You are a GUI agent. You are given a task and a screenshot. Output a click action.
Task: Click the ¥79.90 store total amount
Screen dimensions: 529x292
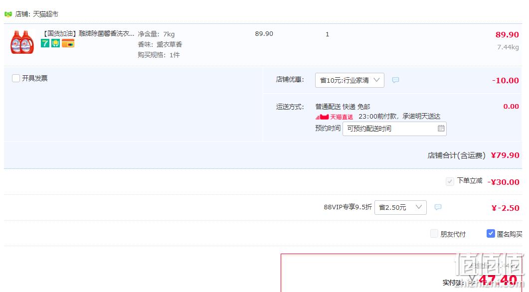505,155
